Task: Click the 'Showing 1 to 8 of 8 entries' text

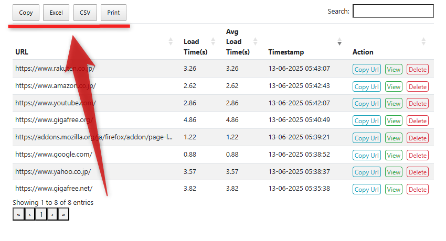Action: tap(53, 203)
